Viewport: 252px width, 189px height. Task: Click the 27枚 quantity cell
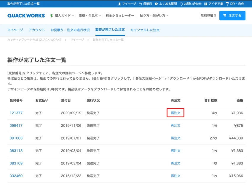(x=213, y=138)
